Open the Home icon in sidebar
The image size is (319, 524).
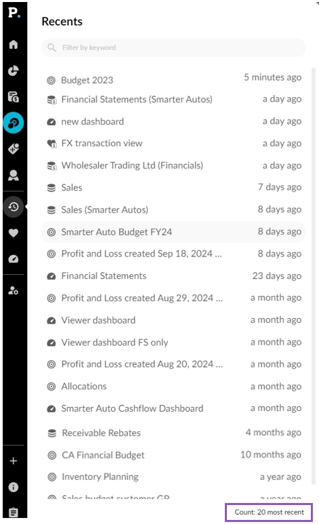[14, 44]
